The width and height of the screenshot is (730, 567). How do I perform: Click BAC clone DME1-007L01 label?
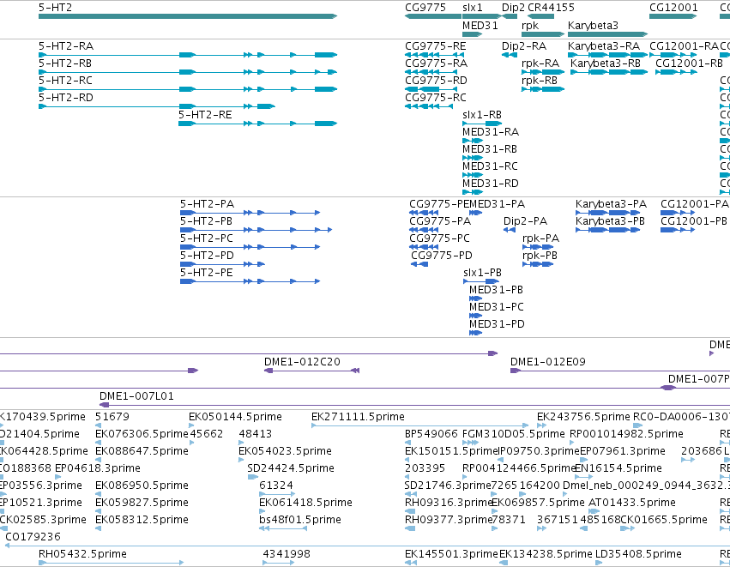pyautogui.click(x=137, y=396)
